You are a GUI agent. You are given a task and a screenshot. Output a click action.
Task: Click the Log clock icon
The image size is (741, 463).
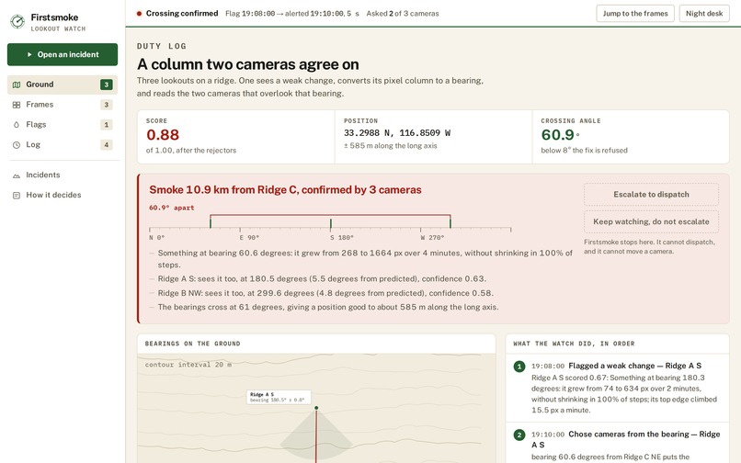[x=17, y=145]
